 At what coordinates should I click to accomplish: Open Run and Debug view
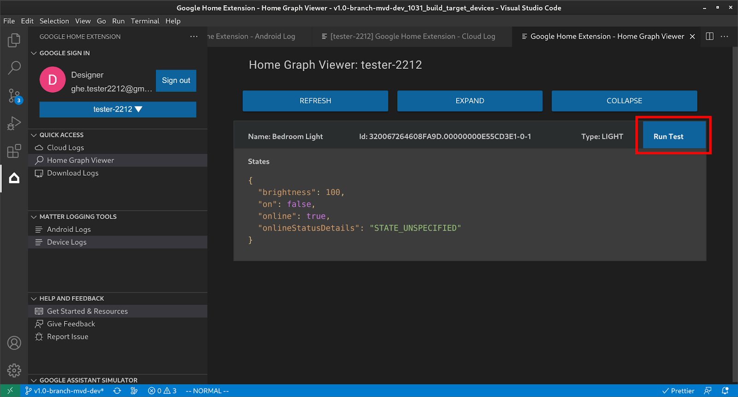click(14, 123)
